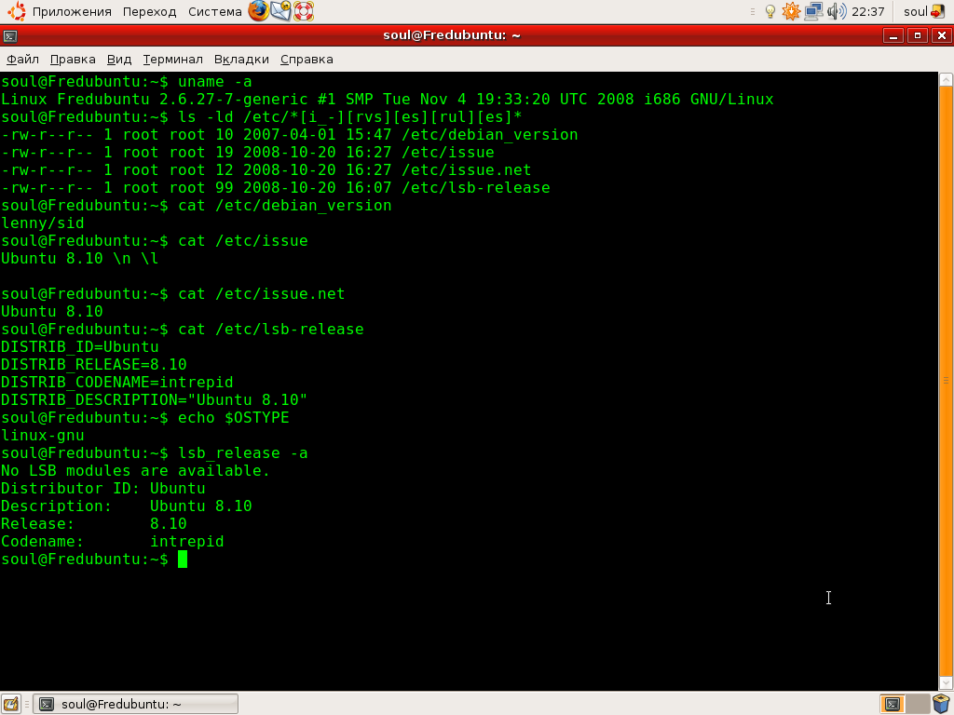This screenshot has width=954, height=715.
Task: Open the Правка menu
Action: [73, 59]
